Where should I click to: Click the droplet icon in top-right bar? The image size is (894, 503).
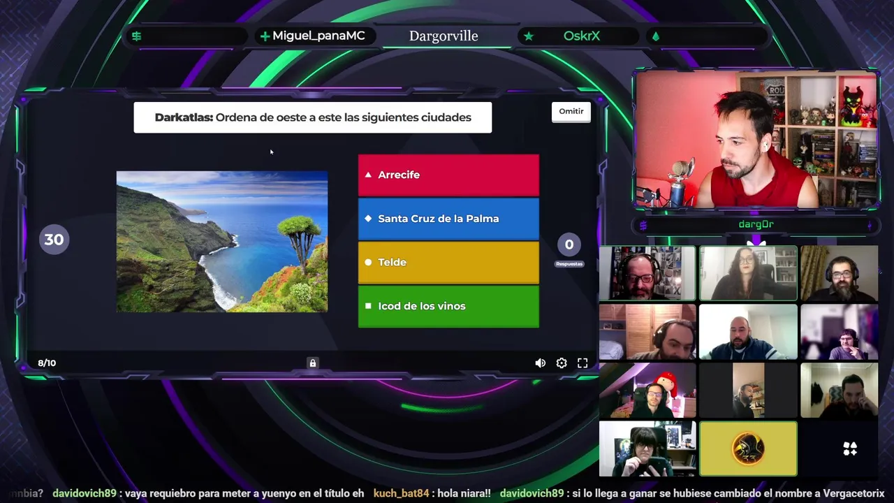tap(655, 36)
